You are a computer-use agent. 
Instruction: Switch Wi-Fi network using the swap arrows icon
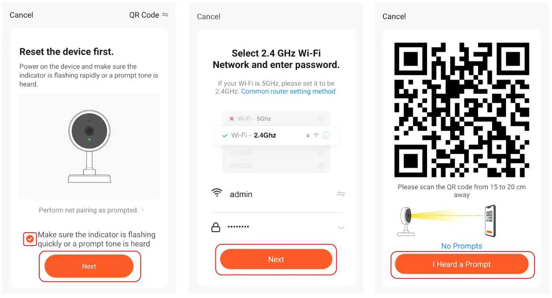[x=341, y=194]
